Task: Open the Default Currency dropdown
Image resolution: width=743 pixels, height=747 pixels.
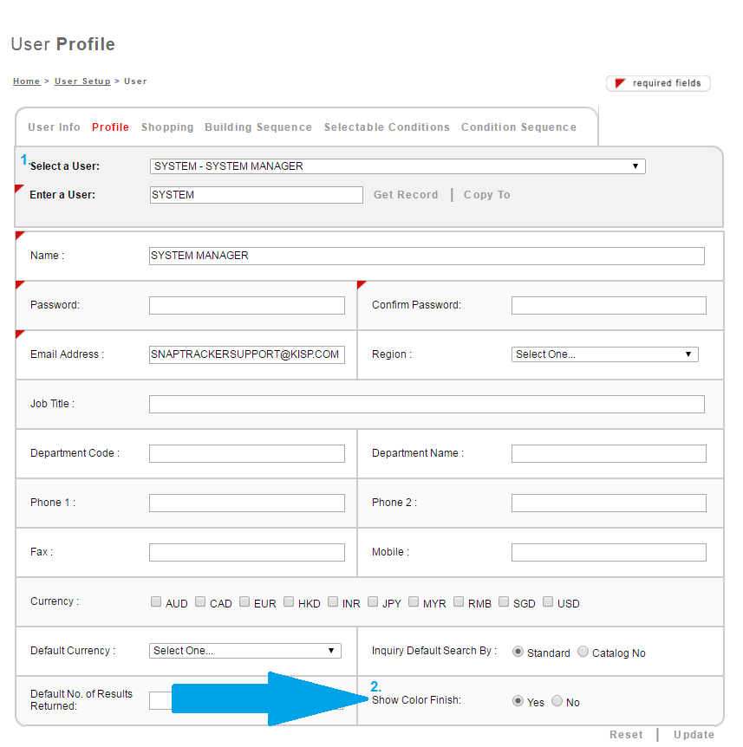Action: pos(245,651)
